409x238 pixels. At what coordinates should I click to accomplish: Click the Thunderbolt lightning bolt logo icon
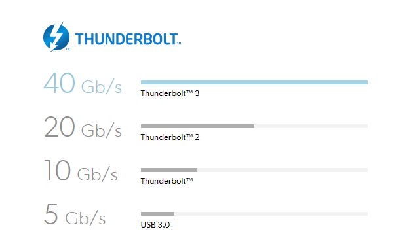click(56, 37)
